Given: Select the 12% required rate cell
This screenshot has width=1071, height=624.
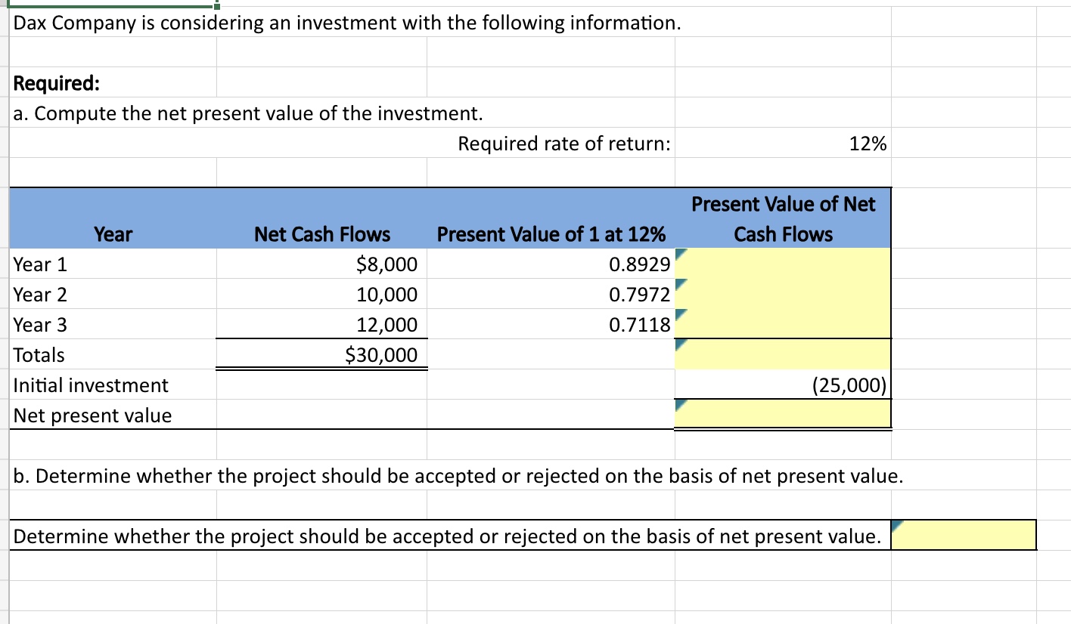Looking at the screenshot, I should coord(782,144).
